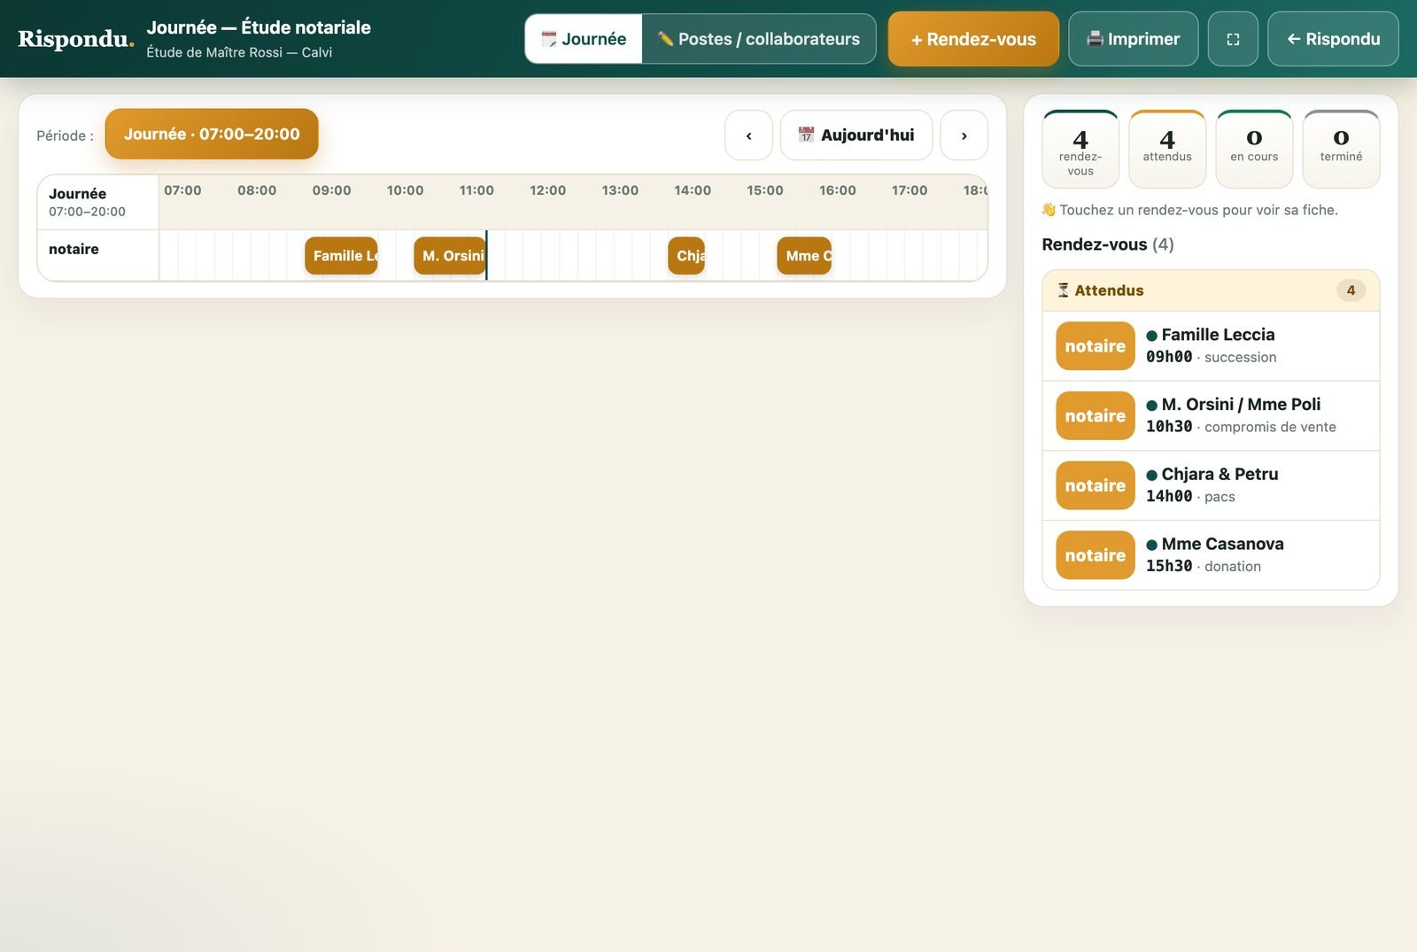Open Mme Casanova block on timeline

[x=804, y=256]
